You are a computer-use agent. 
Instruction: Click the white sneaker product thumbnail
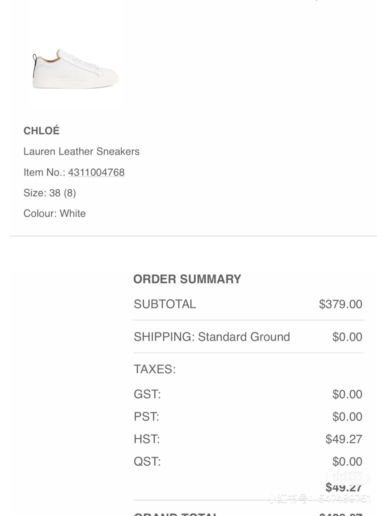(75, 69)
